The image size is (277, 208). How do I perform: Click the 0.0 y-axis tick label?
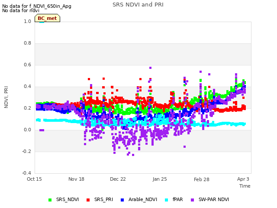27,130
